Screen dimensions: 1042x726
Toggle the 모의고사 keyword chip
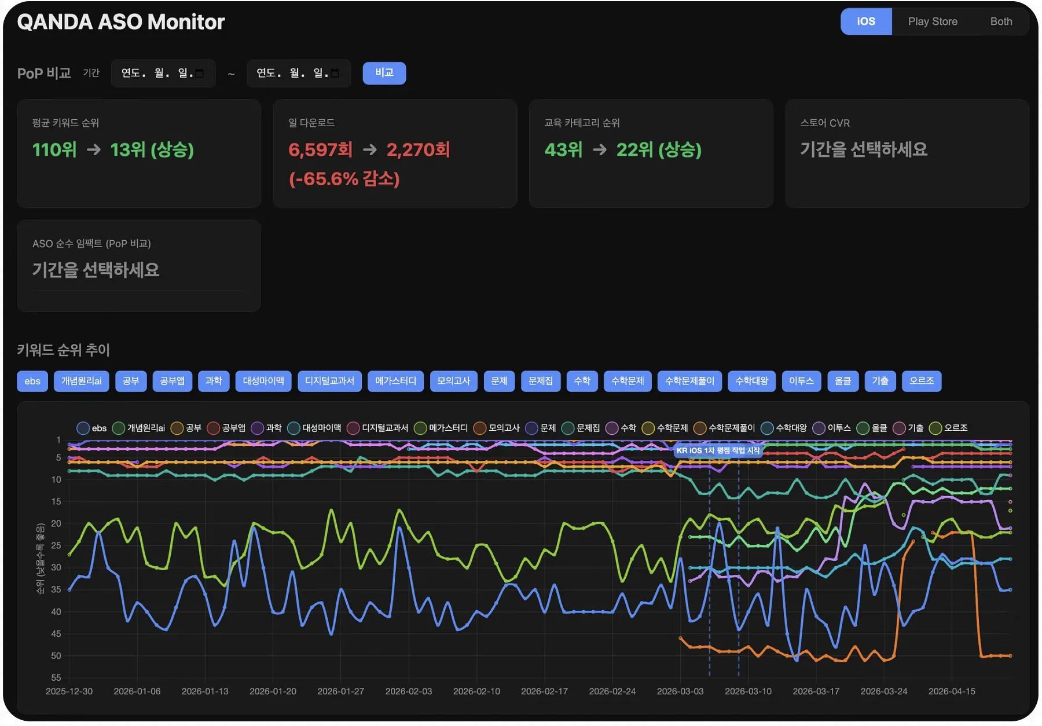(x=453, y=381)
